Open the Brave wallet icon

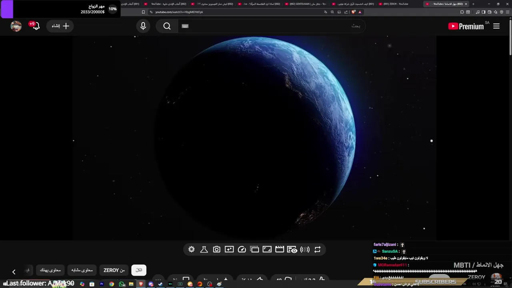tap(489, 12)
